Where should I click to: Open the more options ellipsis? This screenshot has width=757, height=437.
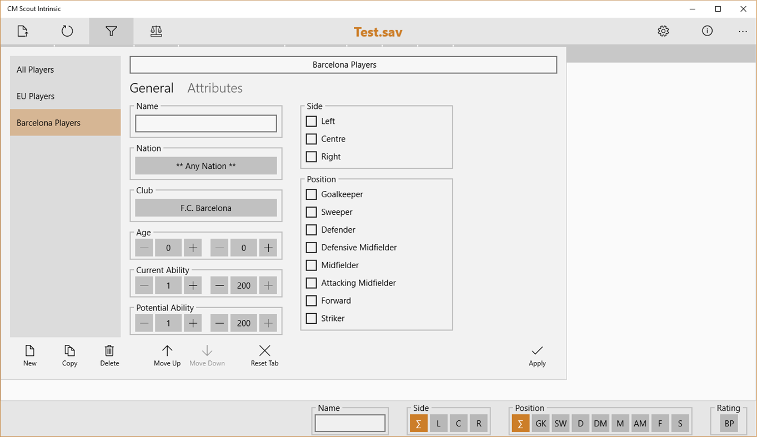[x=743, y=31]
